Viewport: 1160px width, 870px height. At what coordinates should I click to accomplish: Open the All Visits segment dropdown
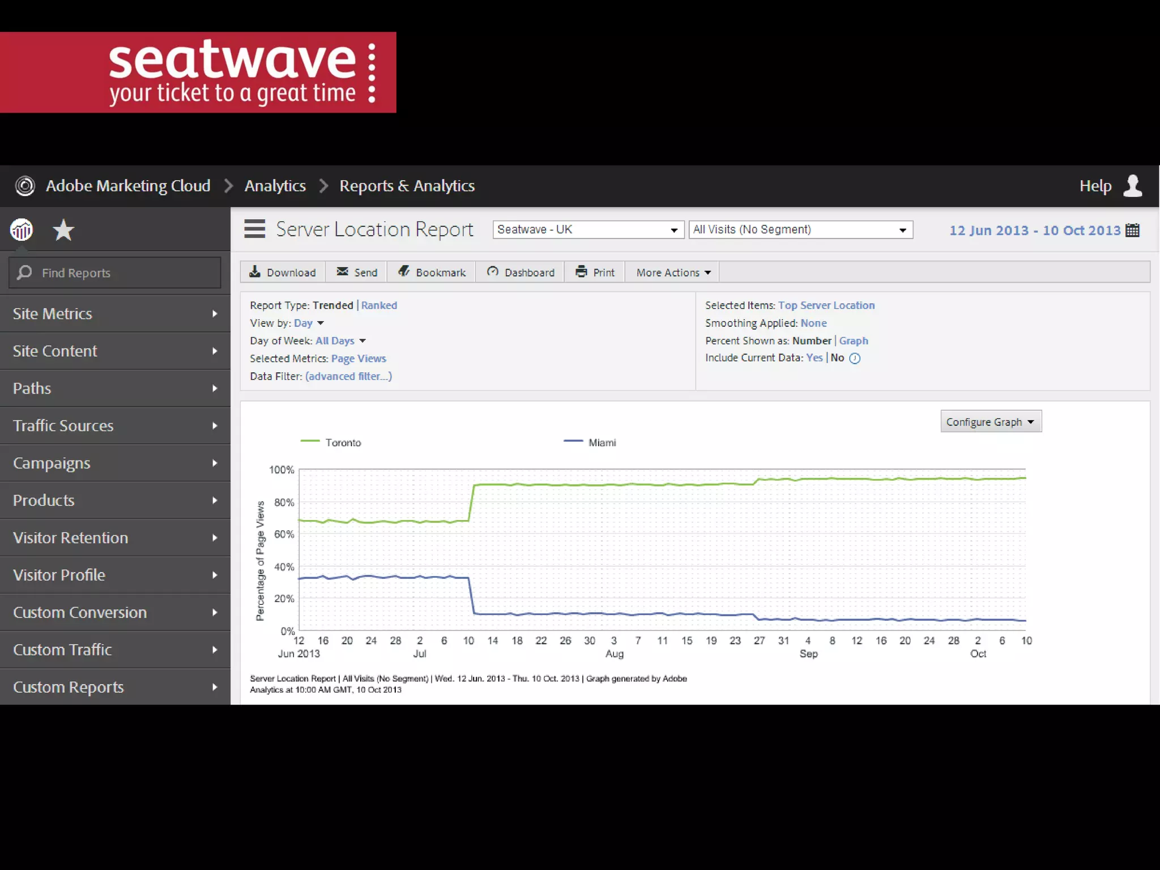pyautogui.click(x=800, y=229)
